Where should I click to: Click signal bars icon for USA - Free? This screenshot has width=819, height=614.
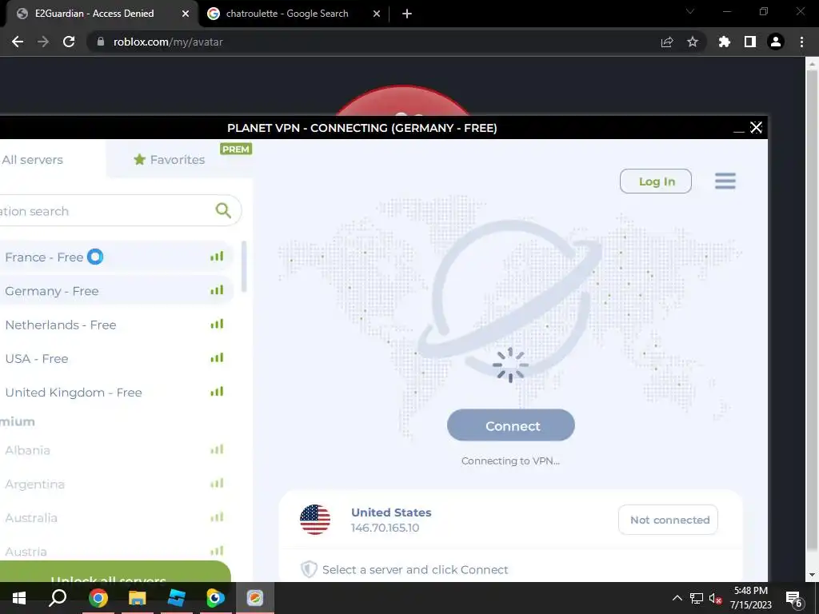(217, 358)
